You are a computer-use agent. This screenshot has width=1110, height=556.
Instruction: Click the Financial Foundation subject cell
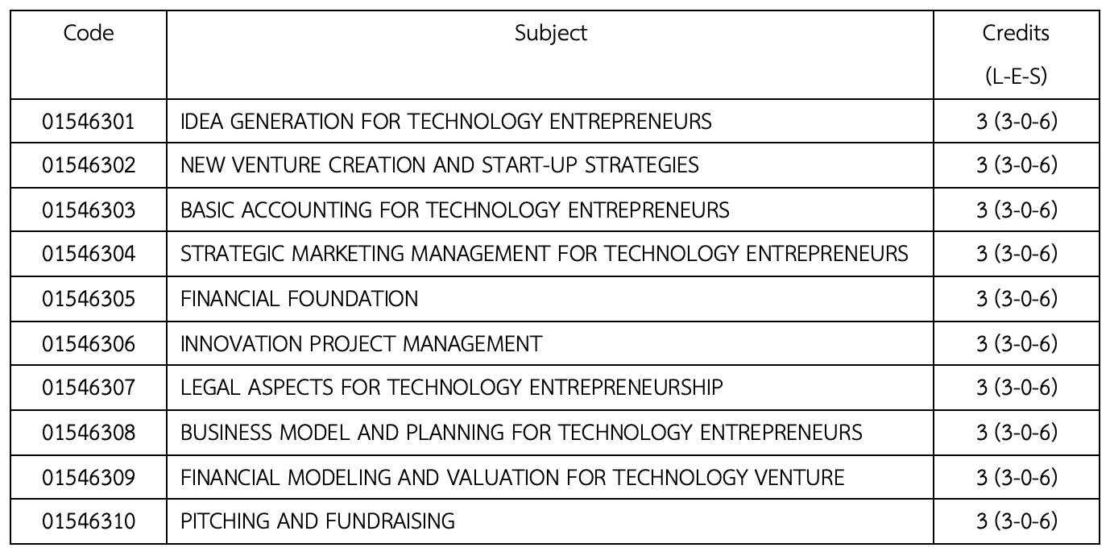pos(300,299)
